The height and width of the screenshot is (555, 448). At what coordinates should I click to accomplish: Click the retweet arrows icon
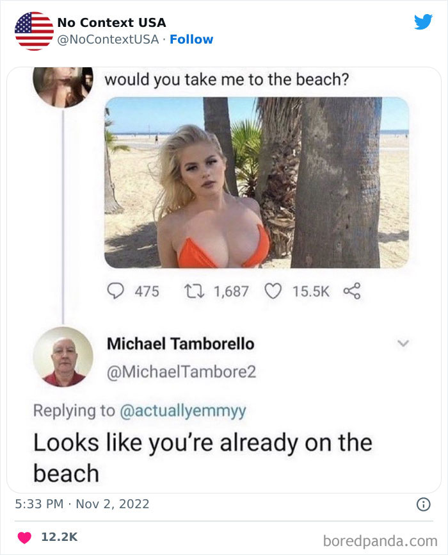(195, 292)
